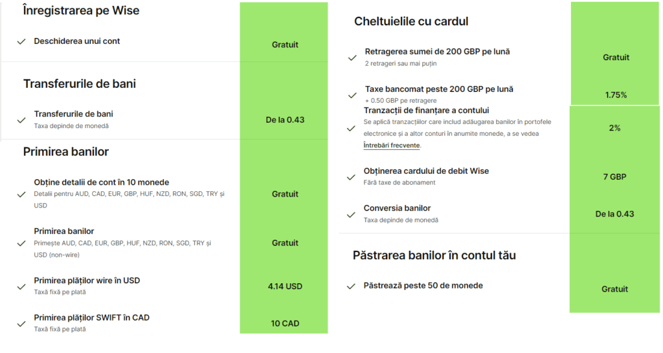This screenshot has height=353, width=663.
Task: Click the checkmark beside Obține detalii de cont
Action: coord(21,194)
